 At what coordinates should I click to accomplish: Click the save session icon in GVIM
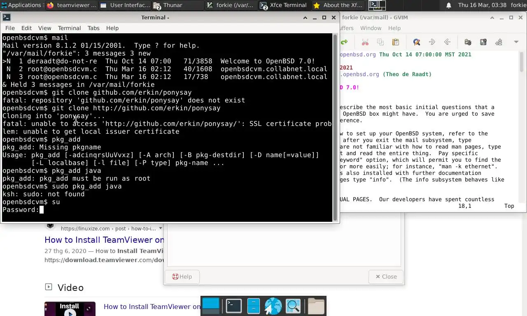(483, 42)
